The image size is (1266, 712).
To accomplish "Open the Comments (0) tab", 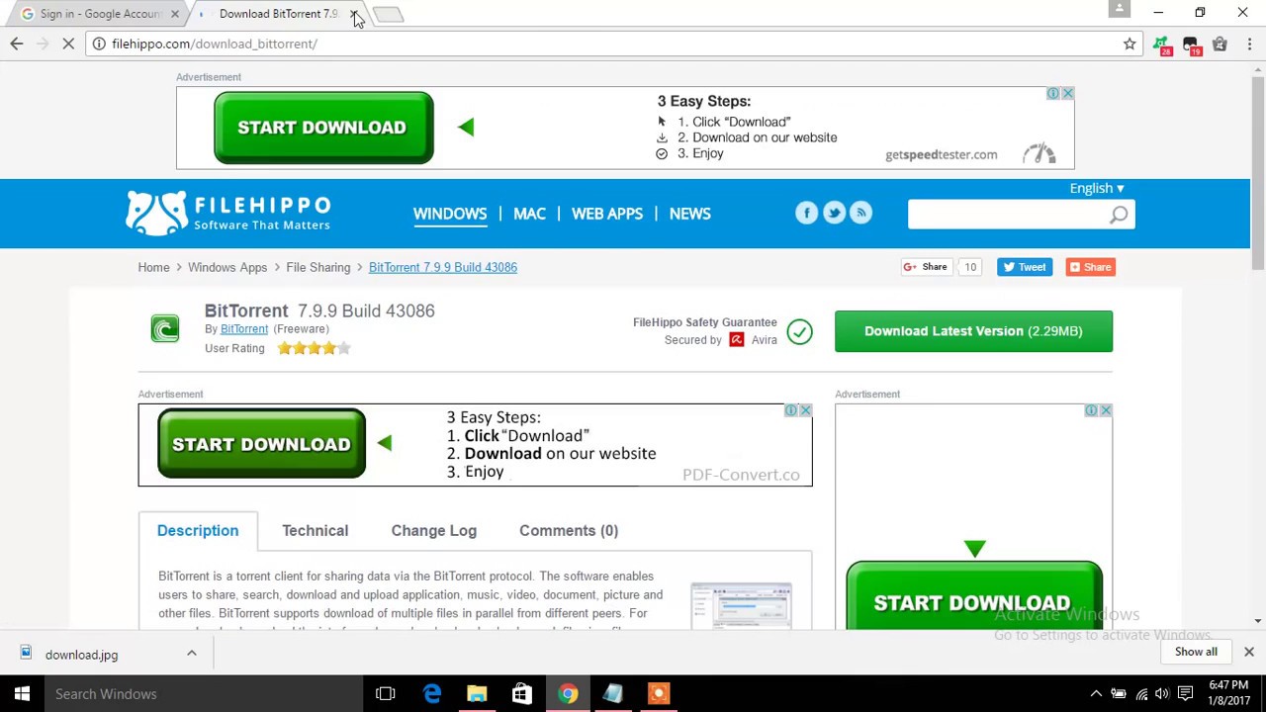I will (569, 531).
